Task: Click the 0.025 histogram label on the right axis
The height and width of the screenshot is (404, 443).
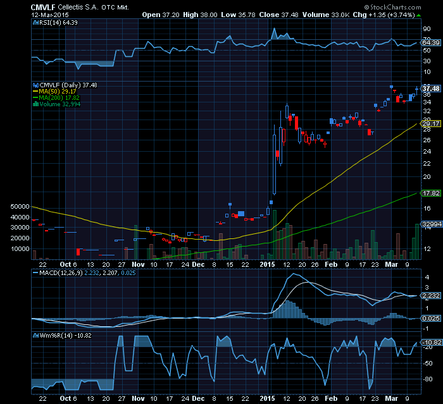Action: (431, 318)
